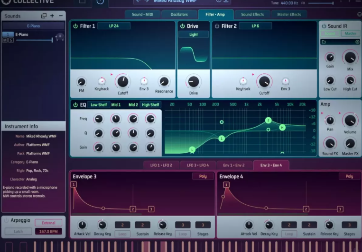This screenshot has height=252, width=362.
Task: Click Sound IR Mix knob
Action: 350,58
